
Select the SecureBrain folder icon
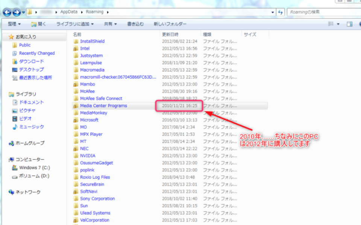[76, 184]
